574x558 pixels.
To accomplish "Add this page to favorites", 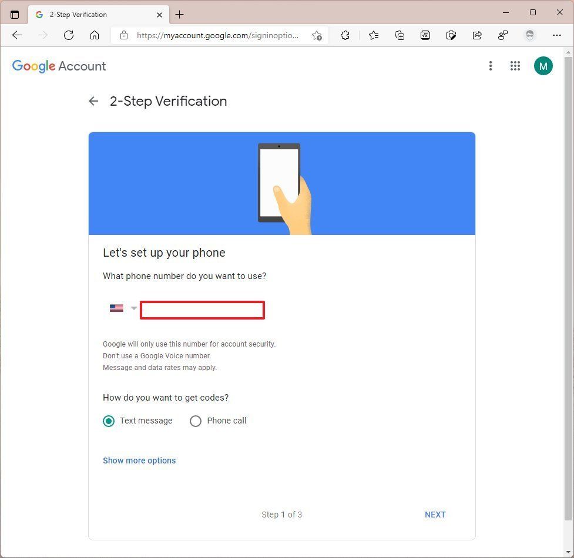I will pyautogui.click(x=317, y=35).
